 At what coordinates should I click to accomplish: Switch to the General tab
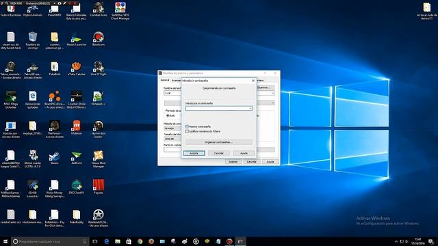[x=165, y=80]
